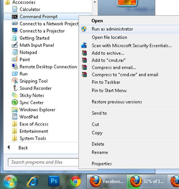Image resolution: width=179 pixels, height=189 pixels.
Task: Choose Open file location
Action: tap(129, 37)
